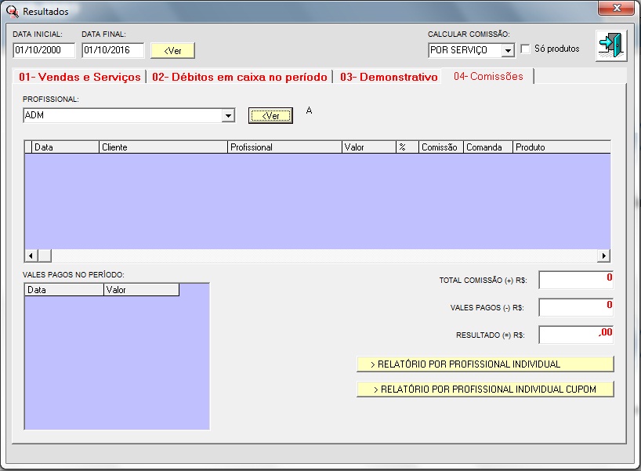Expand the Profissional ADM dropdown
The image size is (641, 471).
(228, 116)
